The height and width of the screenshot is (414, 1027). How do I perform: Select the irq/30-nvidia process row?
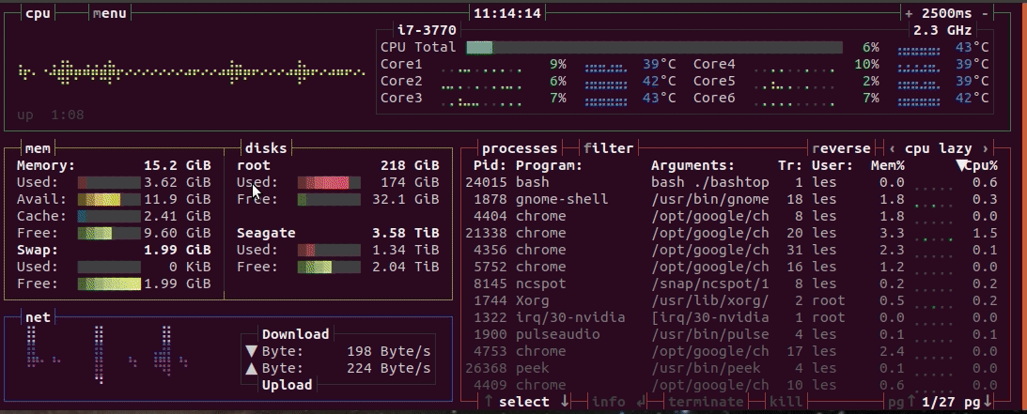[731, 317]
